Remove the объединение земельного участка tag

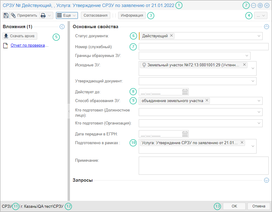point(207,101)
